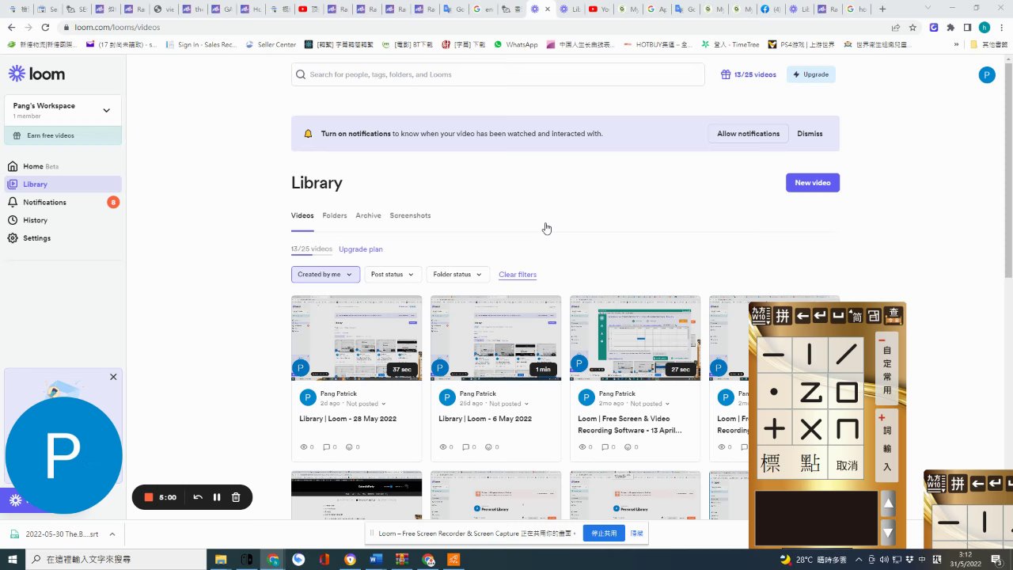Select Library in the sidebar
Image resolution: width=1013 pixels, height=570 pixels.
click(x=63, y=184)
